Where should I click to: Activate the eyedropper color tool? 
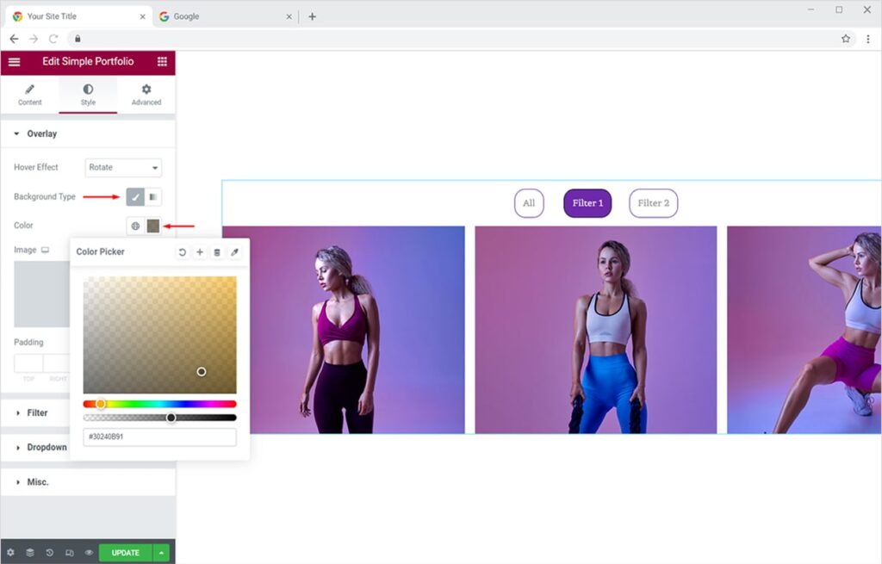(x=234, y=252)
